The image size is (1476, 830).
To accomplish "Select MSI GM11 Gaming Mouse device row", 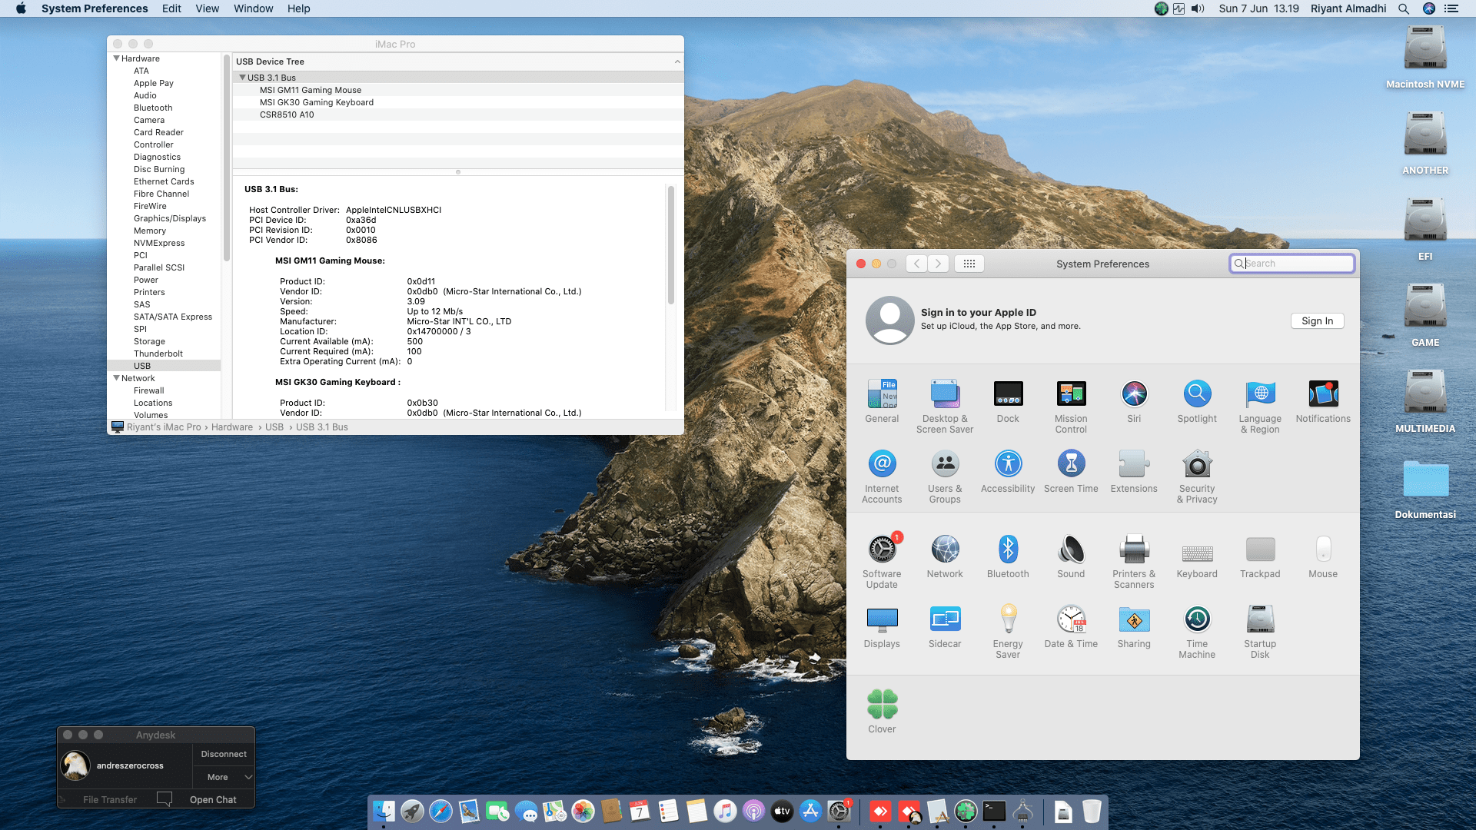I will 458,90.
